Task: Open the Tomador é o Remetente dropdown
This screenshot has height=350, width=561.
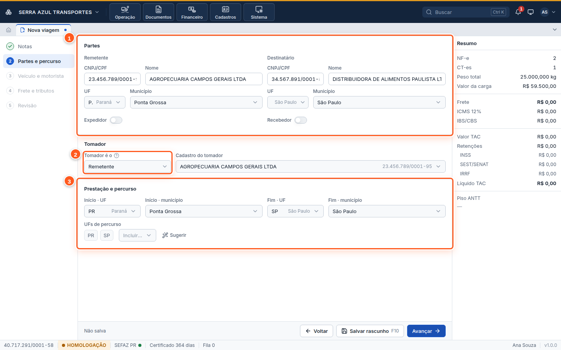Action: click(128, 166)
